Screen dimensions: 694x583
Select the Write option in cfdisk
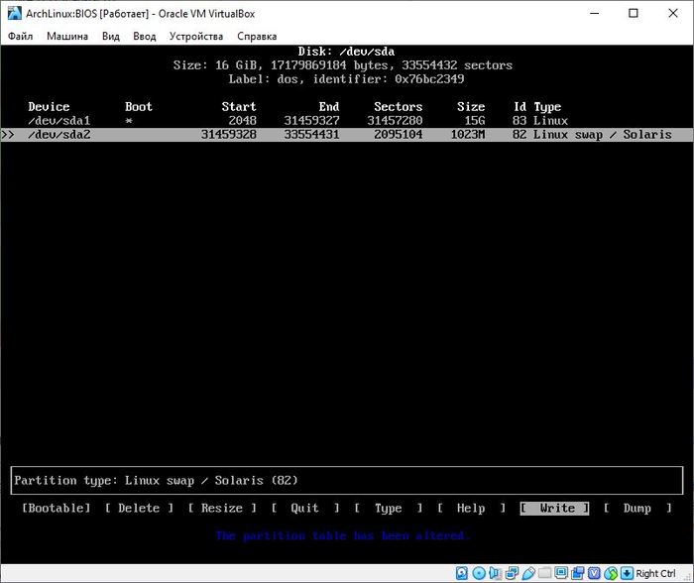(x=555, y=509)
